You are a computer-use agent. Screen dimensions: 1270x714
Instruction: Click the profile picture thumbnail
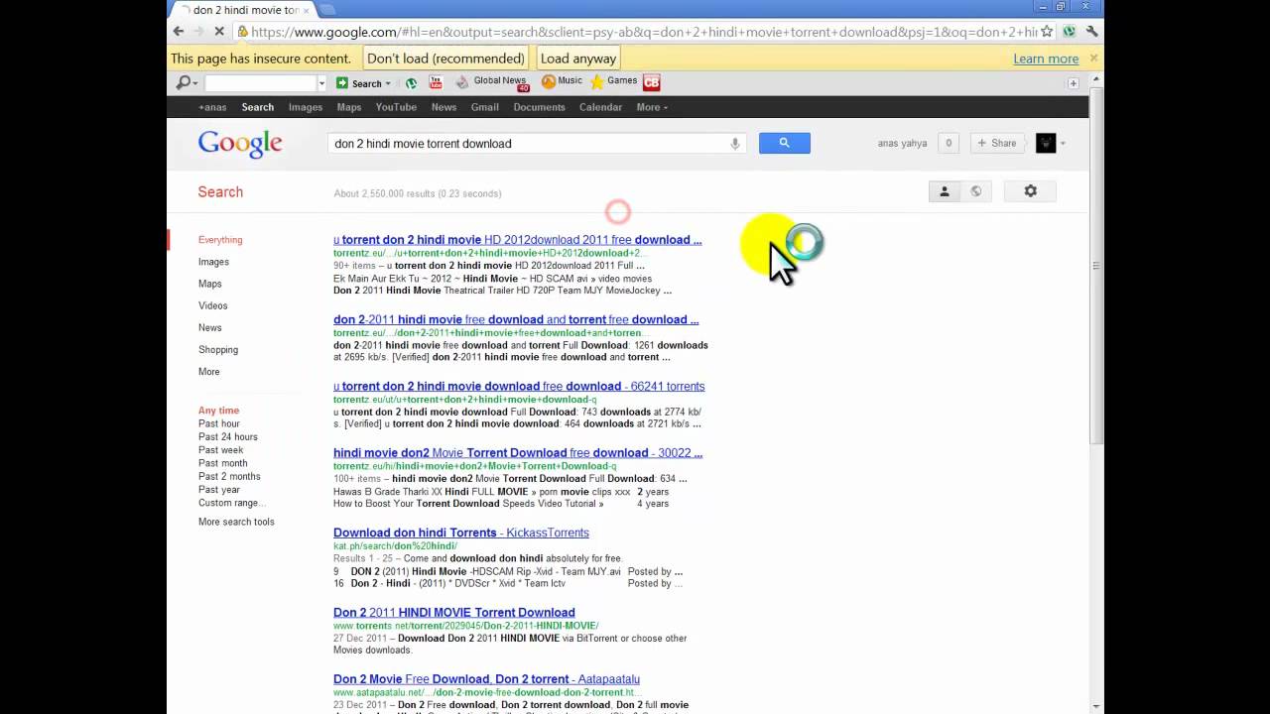(1046, 144)
